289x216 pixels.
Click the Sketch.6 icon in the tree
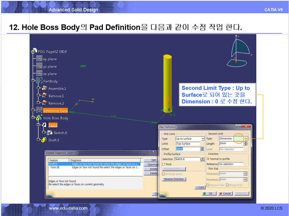(x=49, y=133)
